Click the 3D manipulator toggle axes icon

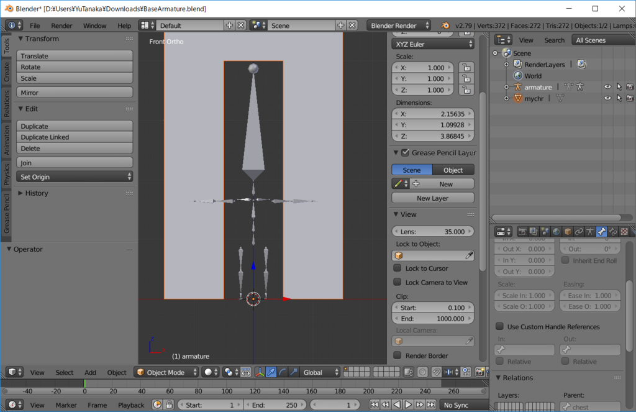click(x=260, y=372)
